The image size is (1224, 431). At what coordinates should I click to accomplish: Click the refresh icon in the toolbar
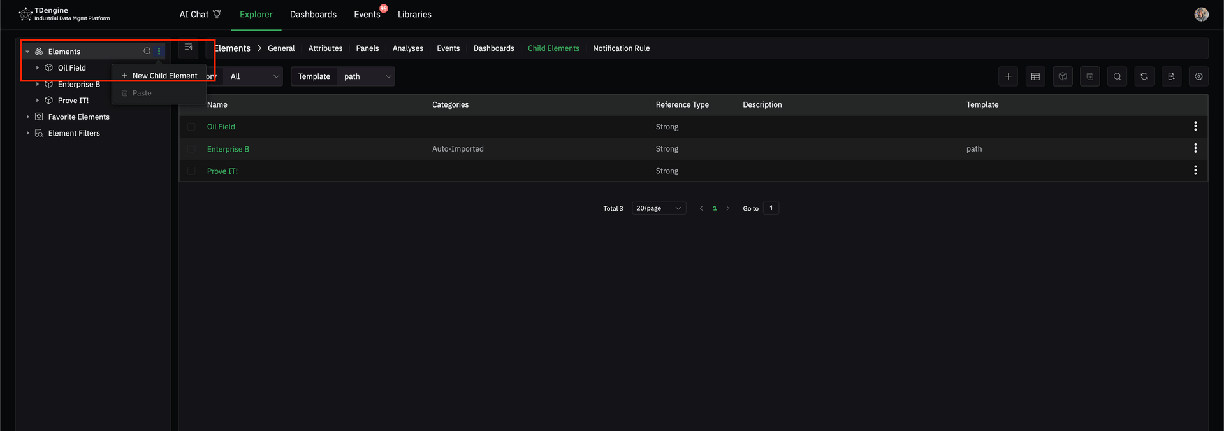[1144, 76]
